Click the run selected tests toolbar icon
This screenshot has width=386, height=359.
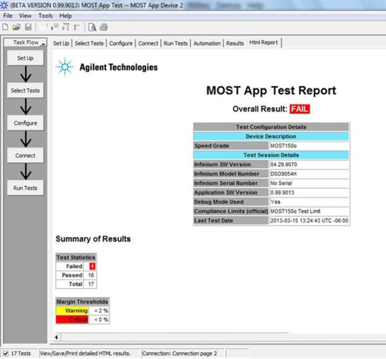coord(55,27)
